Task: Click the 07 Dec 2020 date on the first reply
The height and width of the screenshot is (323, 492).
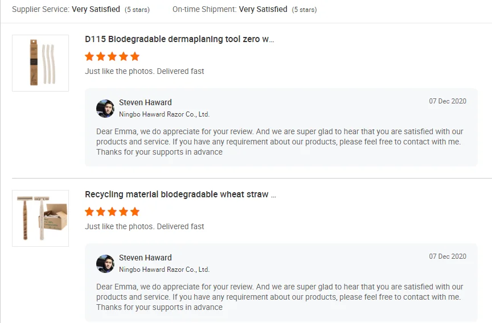Action: (448, 101)
